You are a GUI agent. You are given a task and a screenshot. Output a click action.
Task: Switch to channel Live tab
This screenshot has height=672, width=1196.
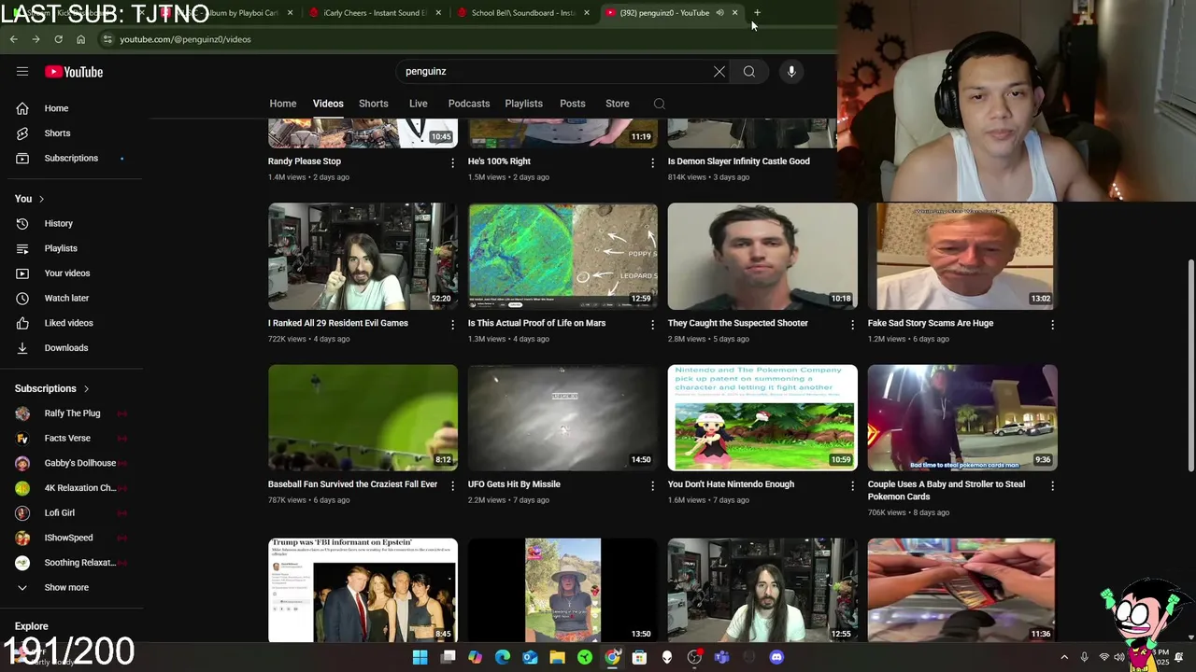[x=418, y=104]
